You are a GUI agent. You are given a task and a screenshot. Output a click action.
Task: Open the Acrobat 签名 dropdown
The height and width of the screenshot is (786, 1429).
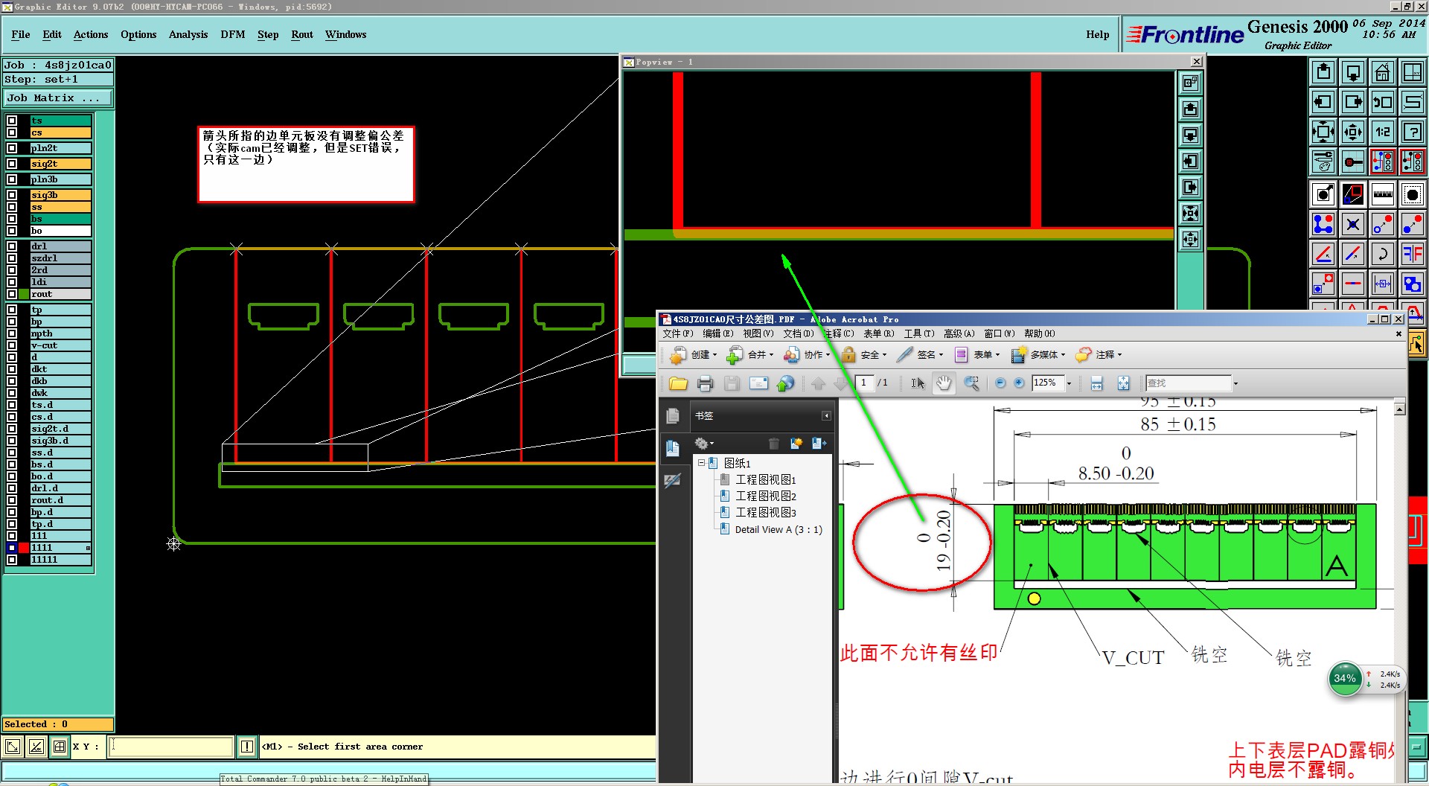[x=920, y=355]
